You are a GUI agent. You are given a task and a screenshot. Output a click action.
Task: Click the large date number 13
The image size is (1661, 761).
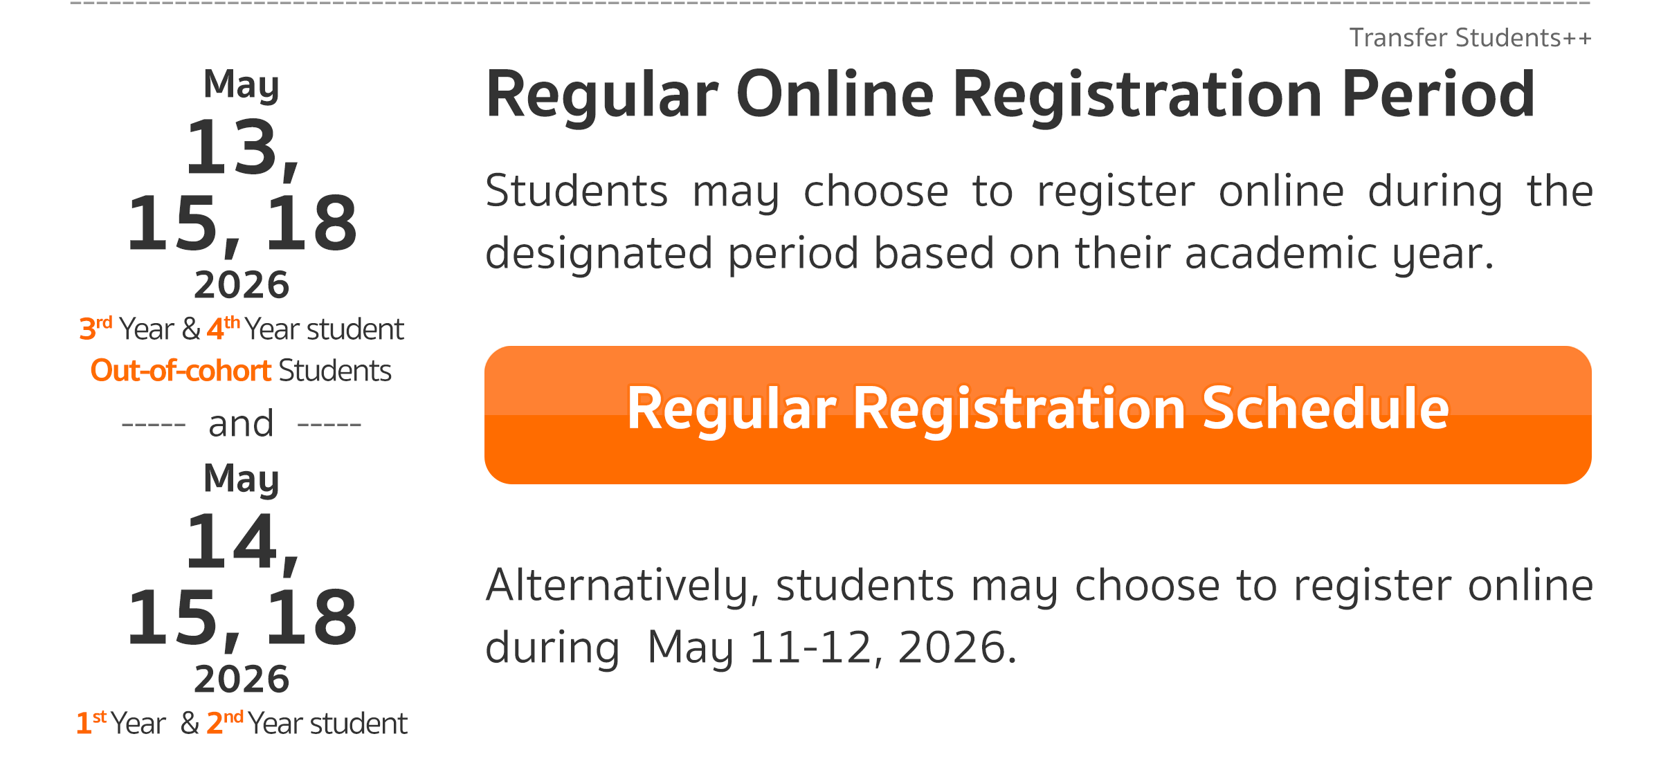(x=232, y=147)
